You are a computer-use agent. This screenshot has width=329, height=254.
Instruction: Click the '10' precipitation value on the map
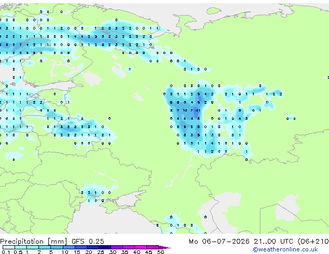(x=185, y=110)
